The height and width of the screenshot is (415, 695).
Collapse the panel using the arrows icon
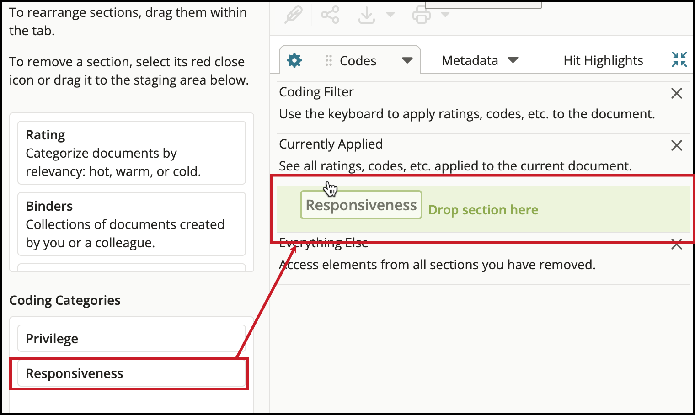(x=680, y=59)
